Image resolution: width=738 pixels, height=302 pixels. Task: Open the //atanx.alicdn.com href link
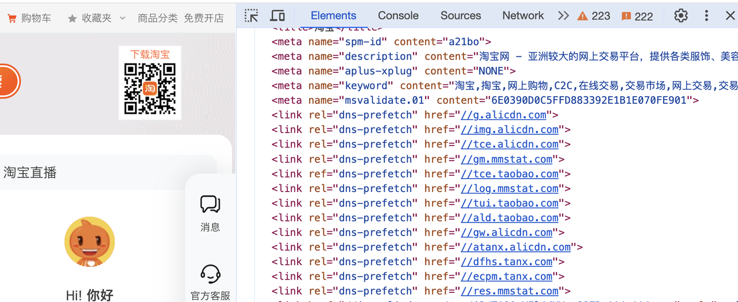(516, 247)
